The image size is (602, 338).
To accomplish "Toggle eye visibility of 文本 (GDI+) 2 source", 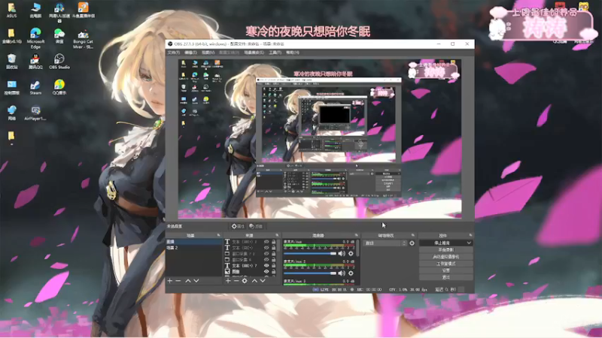I will tap(266, 242).
